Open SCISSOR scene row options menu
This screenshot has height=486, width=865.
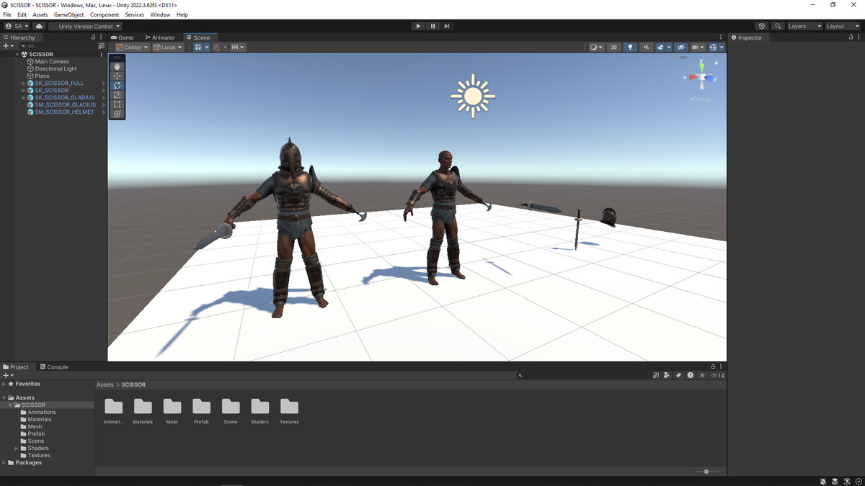pos(101,54)
